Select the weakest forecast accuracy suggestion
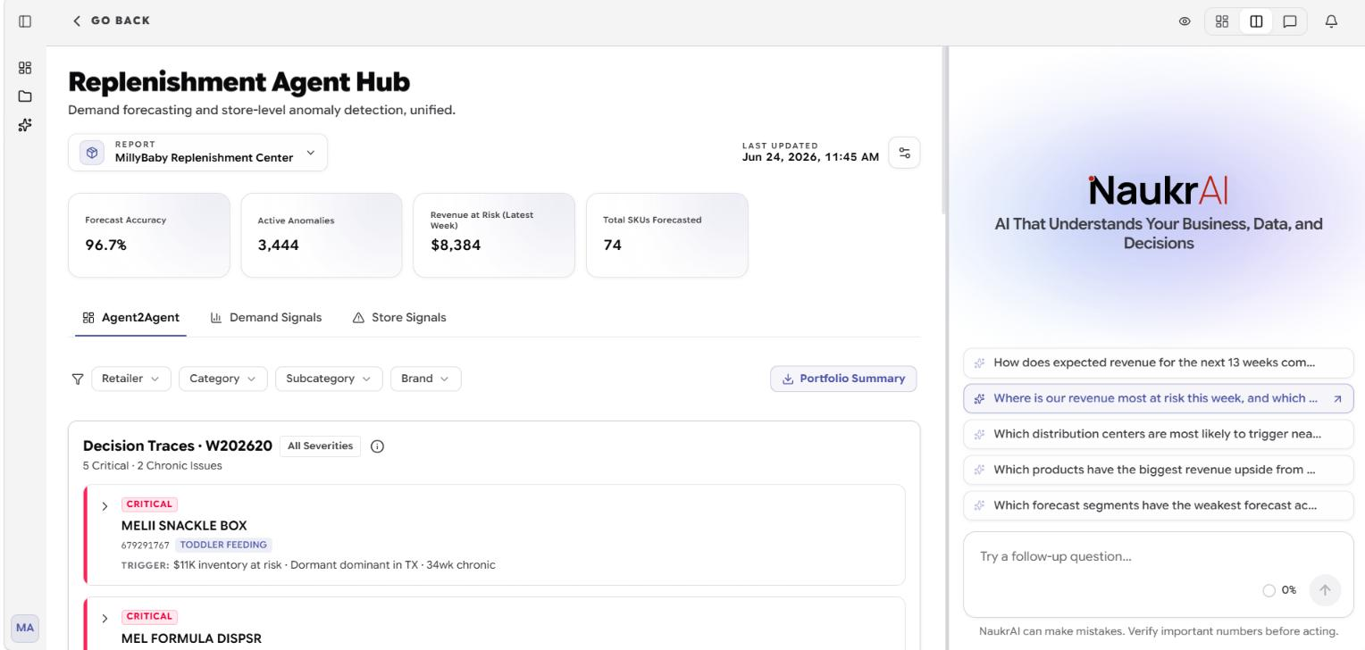1365x650 pixels. (1159, 505)
